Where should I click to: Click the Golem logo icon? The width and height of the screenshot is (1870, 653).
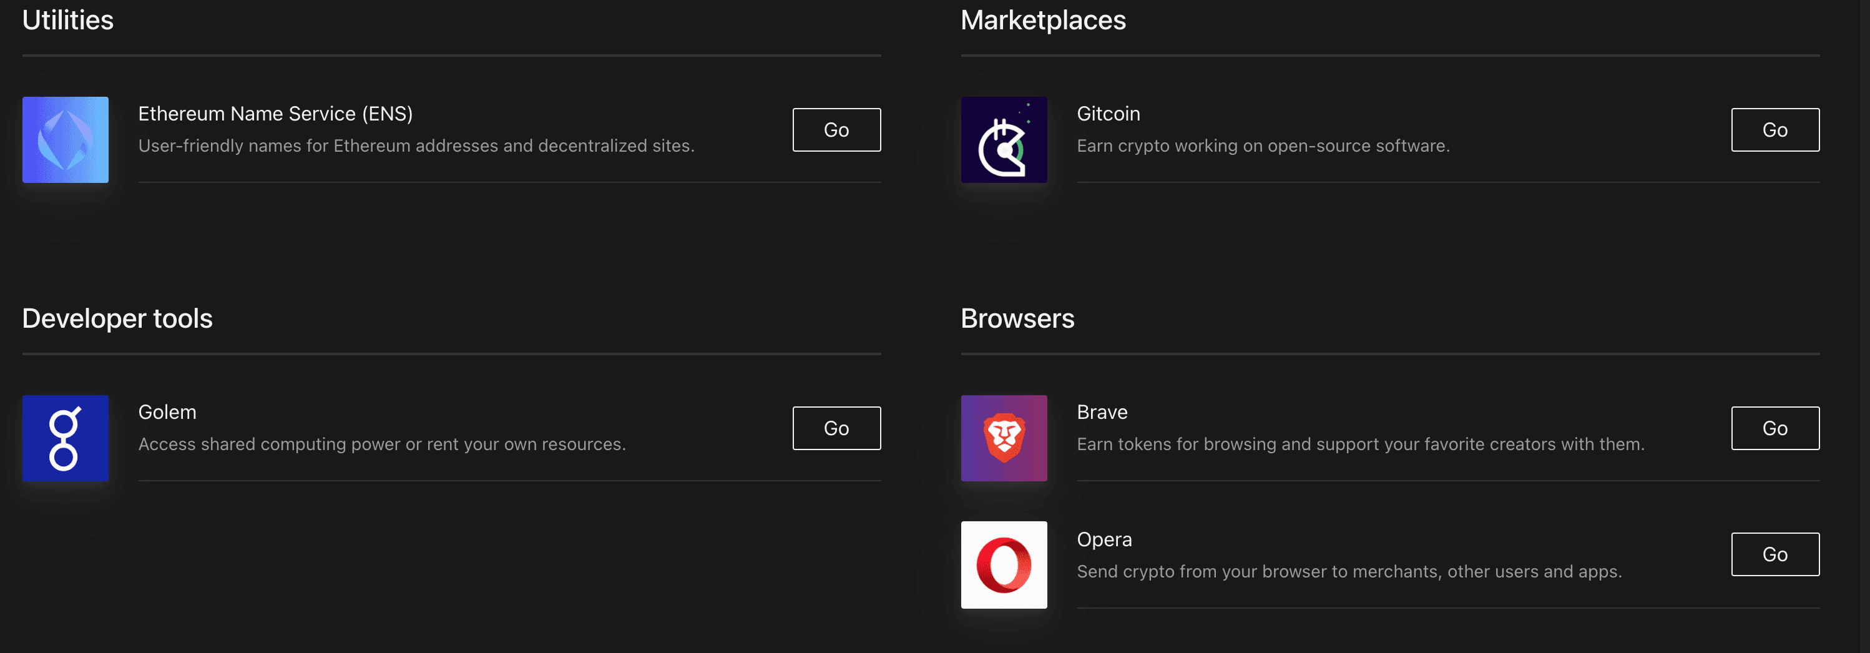pos(66,438)
